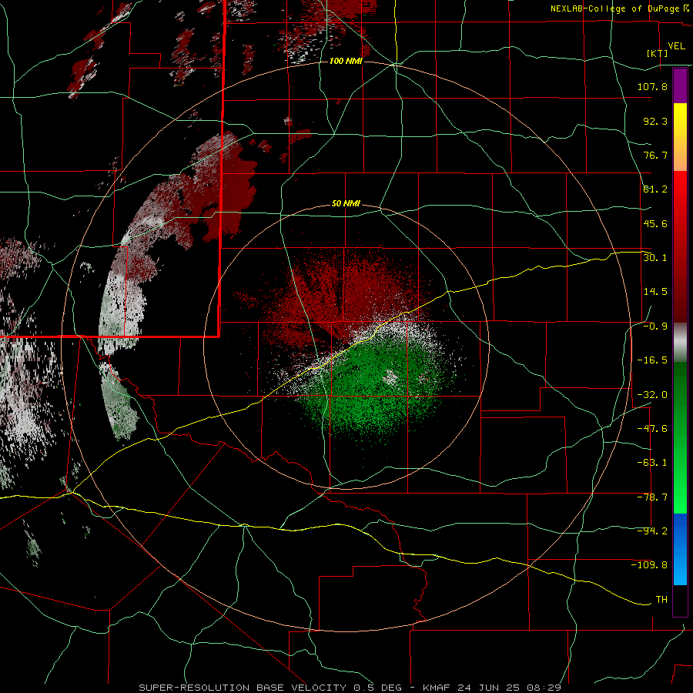Image resolution: width=693 pixels, height=693 pixels.
Task: Click the green segment of color bar
Action: (x=680, y=437)
